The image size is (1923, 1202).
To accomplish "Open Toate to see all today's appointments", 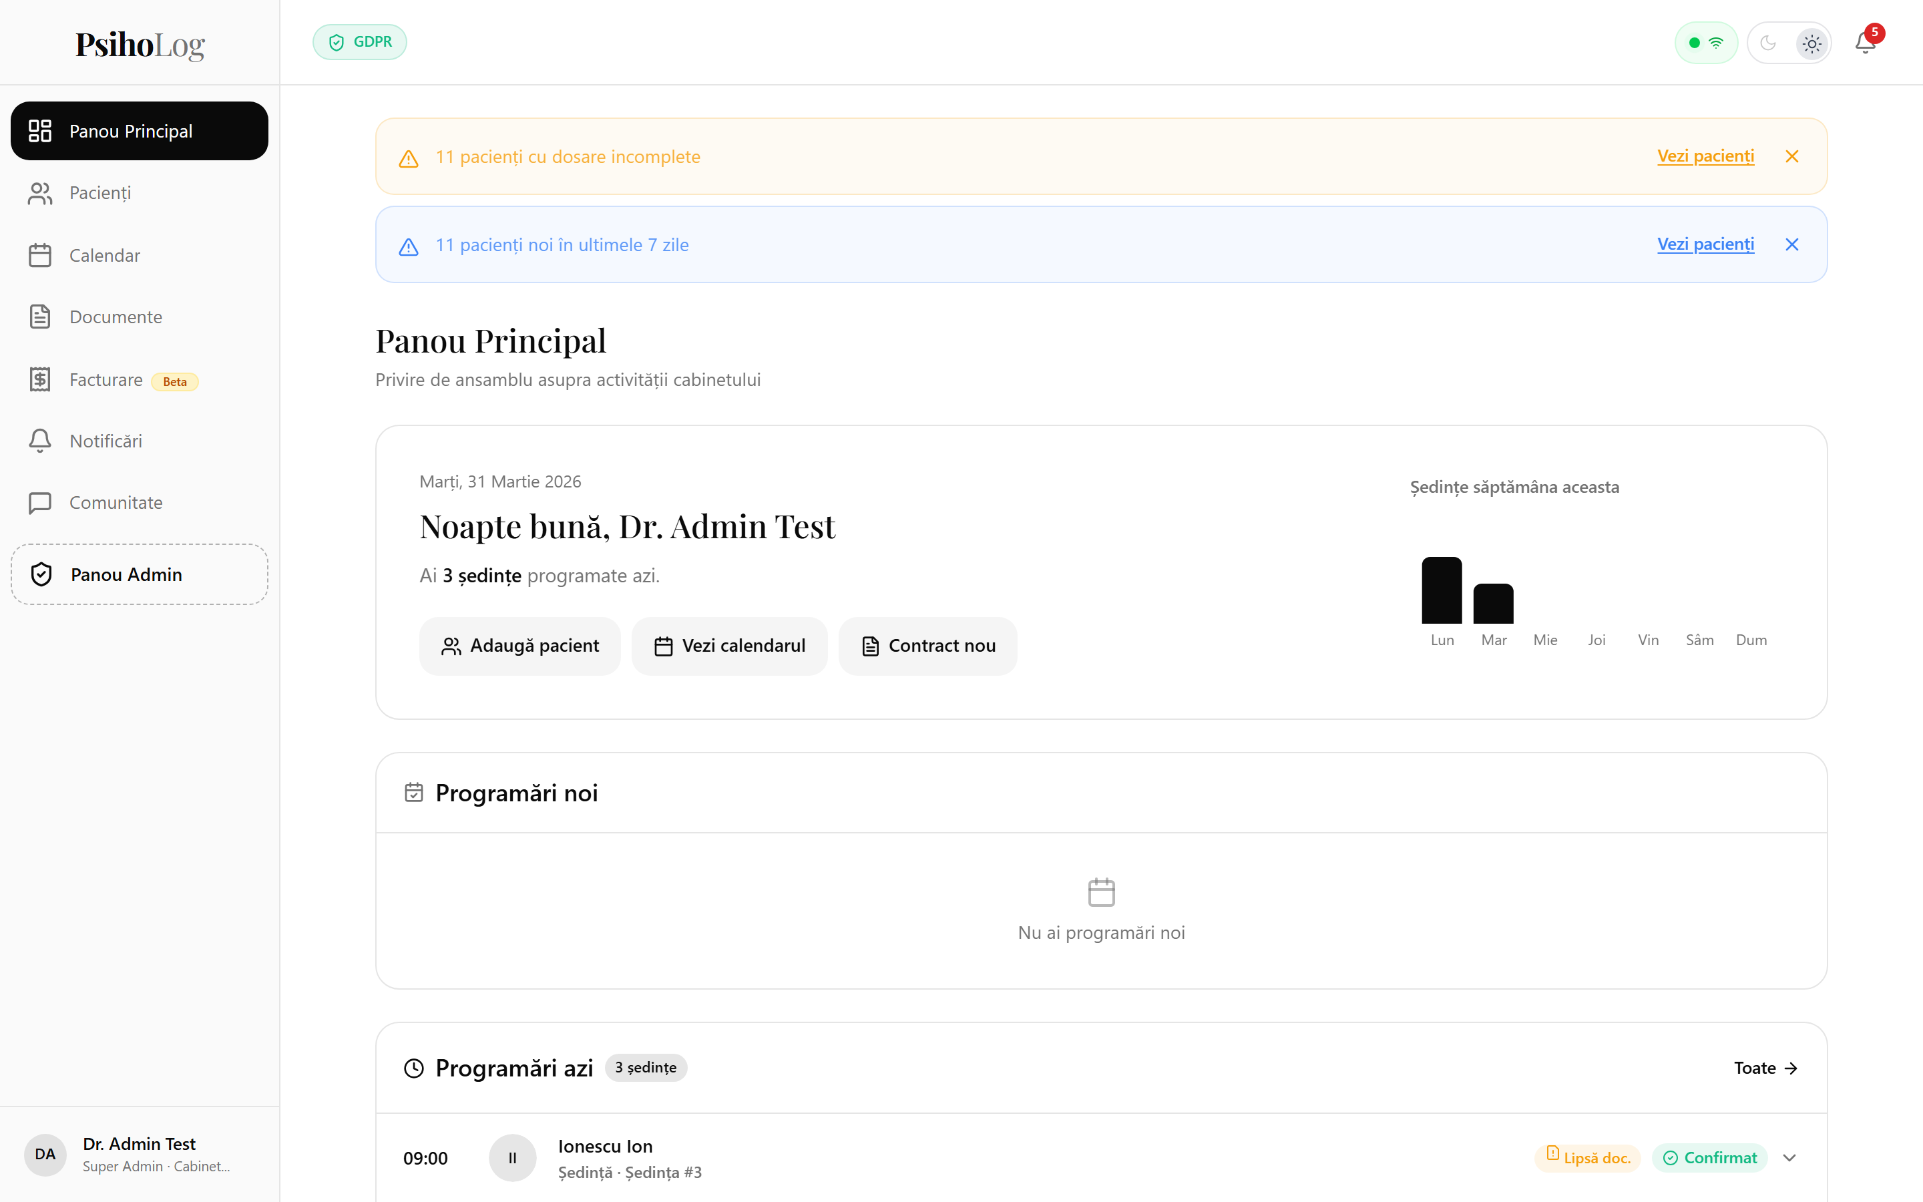I will 1765,1068.
